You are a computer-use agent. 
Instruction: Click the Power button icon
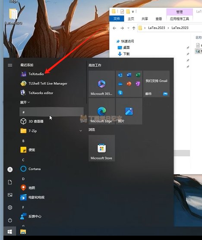tap(10, 220)
